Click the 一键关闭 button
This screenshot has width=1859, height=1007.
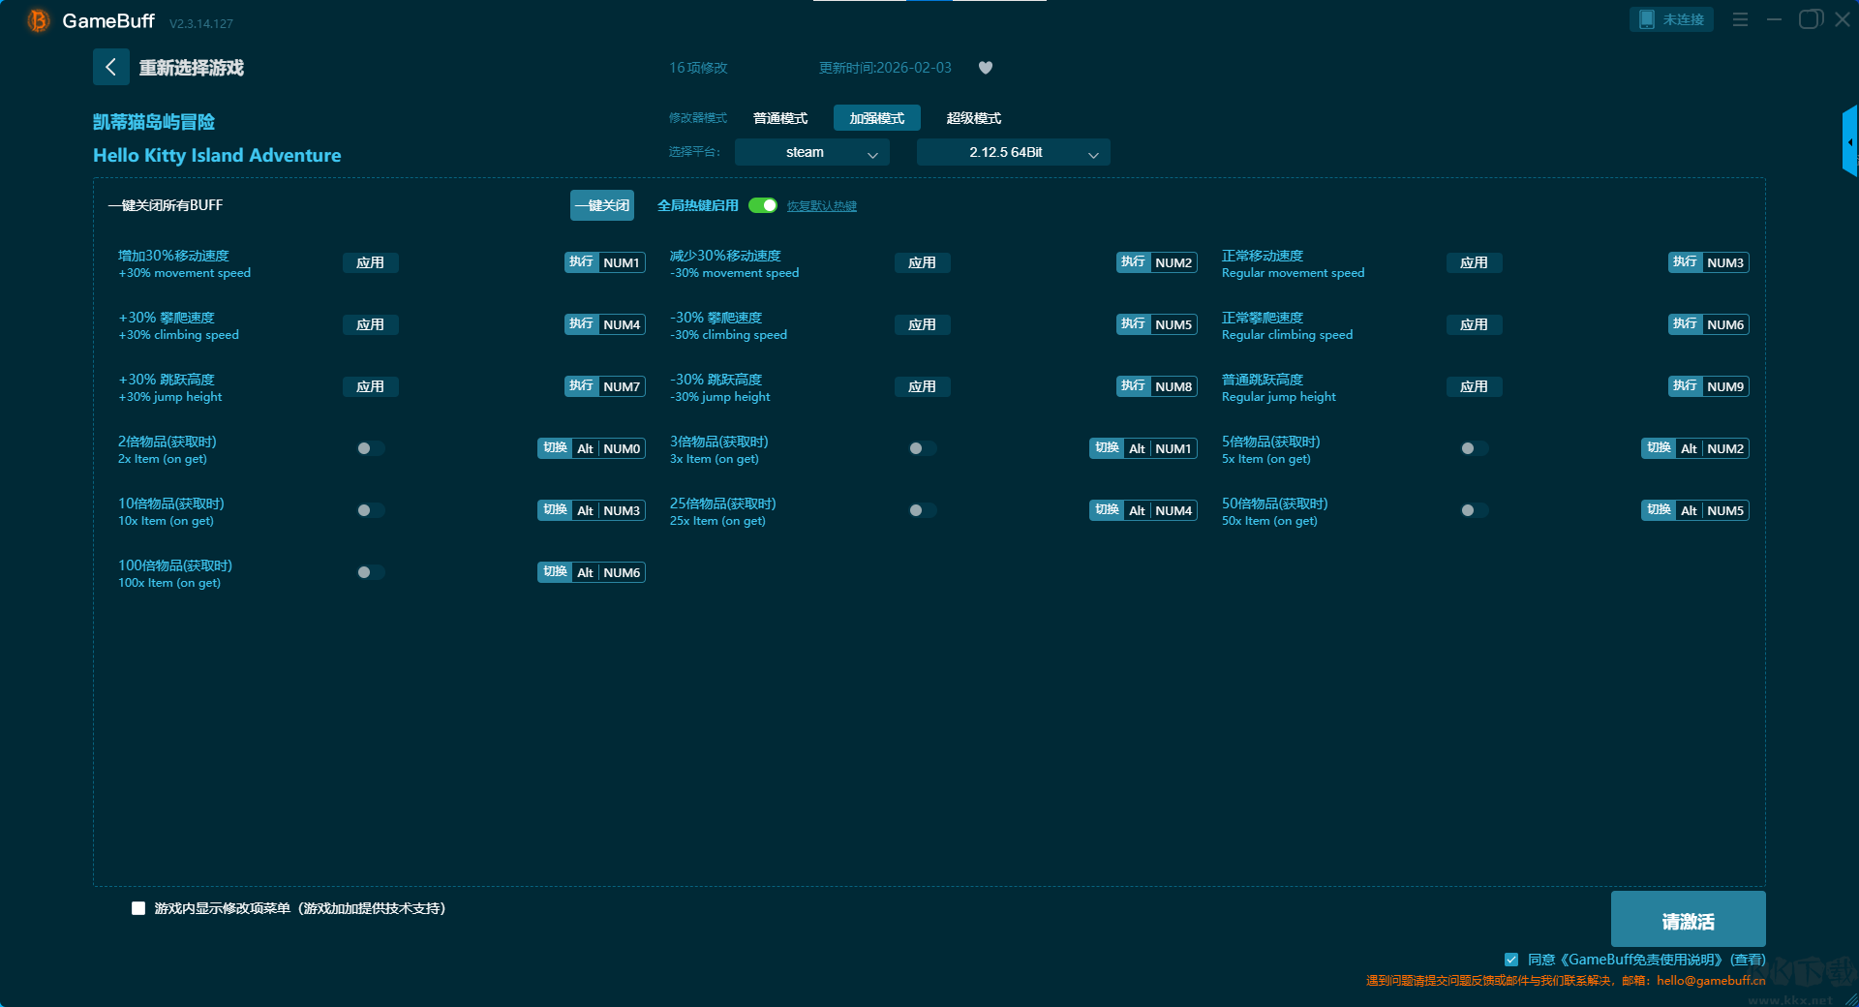601,205
